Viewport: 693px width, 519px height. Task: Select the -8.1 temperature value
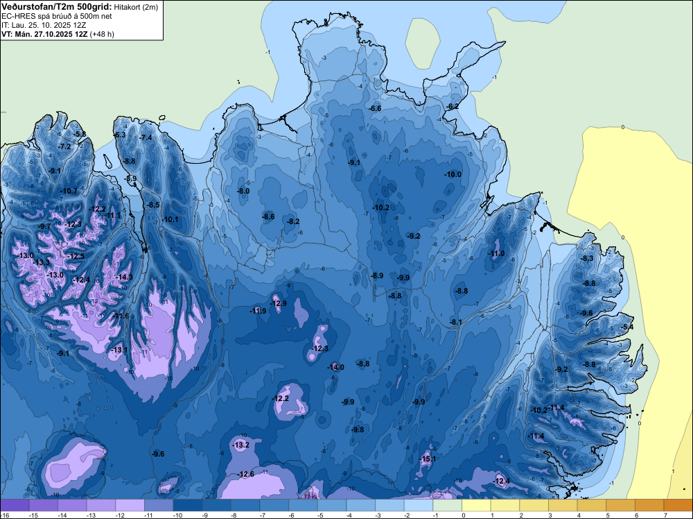point(456,323)
